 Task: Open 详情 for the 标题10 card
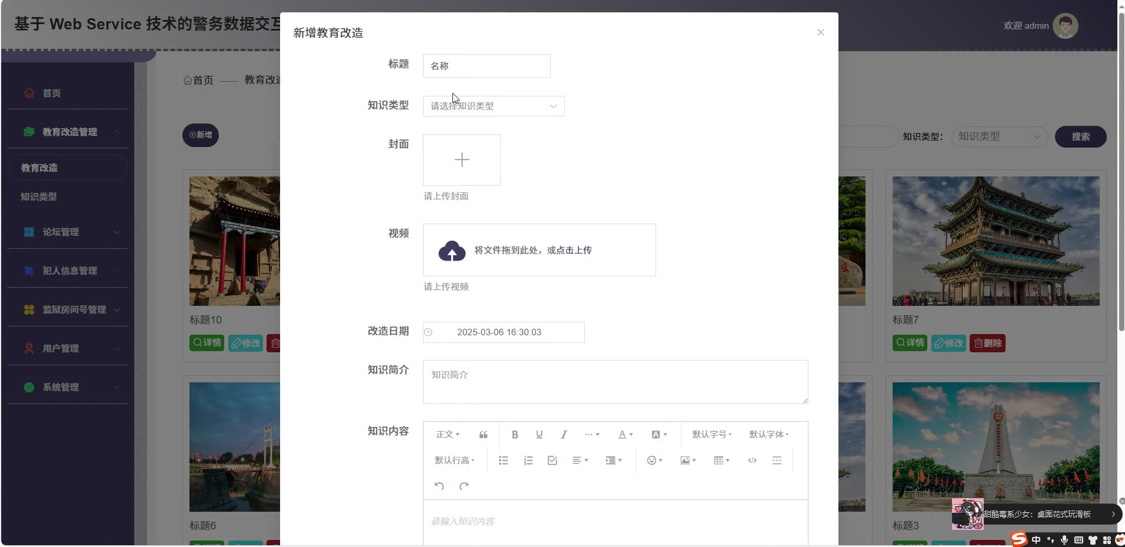coord(207,343)
